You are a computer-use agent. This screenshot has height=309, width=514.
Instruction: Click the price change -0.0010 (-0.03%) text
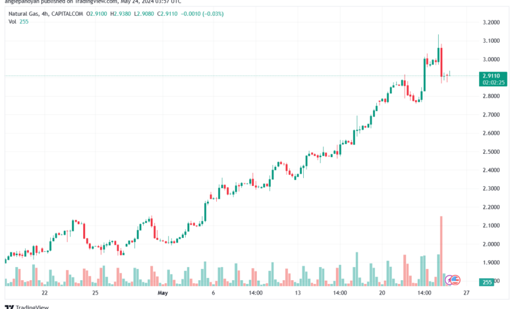(x=202, y=14)
